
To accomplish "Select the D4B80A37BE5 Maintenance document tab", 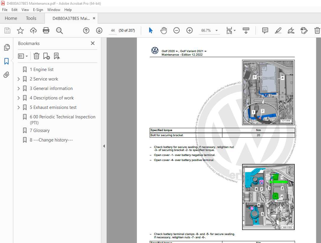I will (71, 18).
